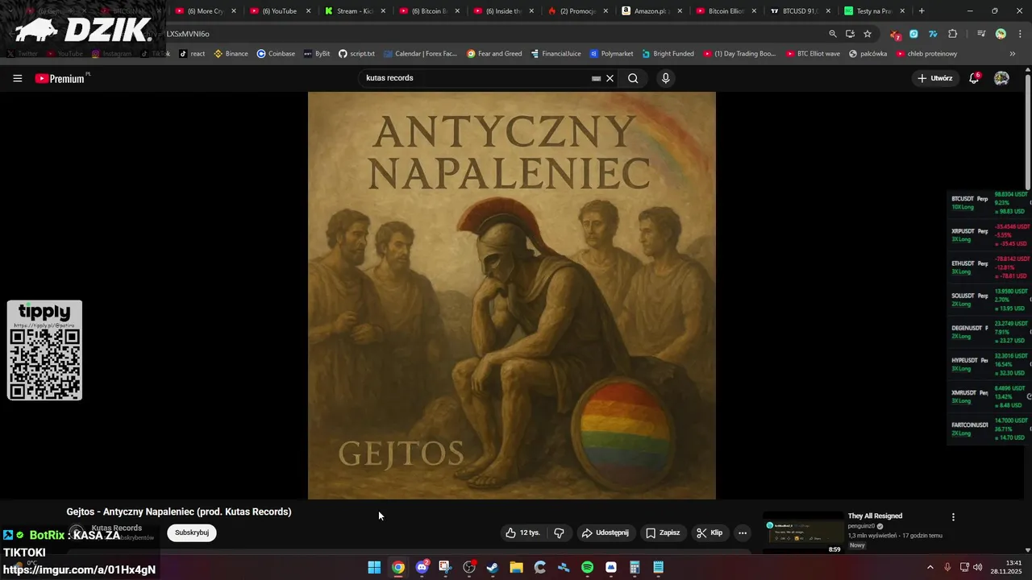Viewport: 1032px width, 580px height.
Task: Expand the bookmarks overflow chevron
Action: tap(1013, 54)
